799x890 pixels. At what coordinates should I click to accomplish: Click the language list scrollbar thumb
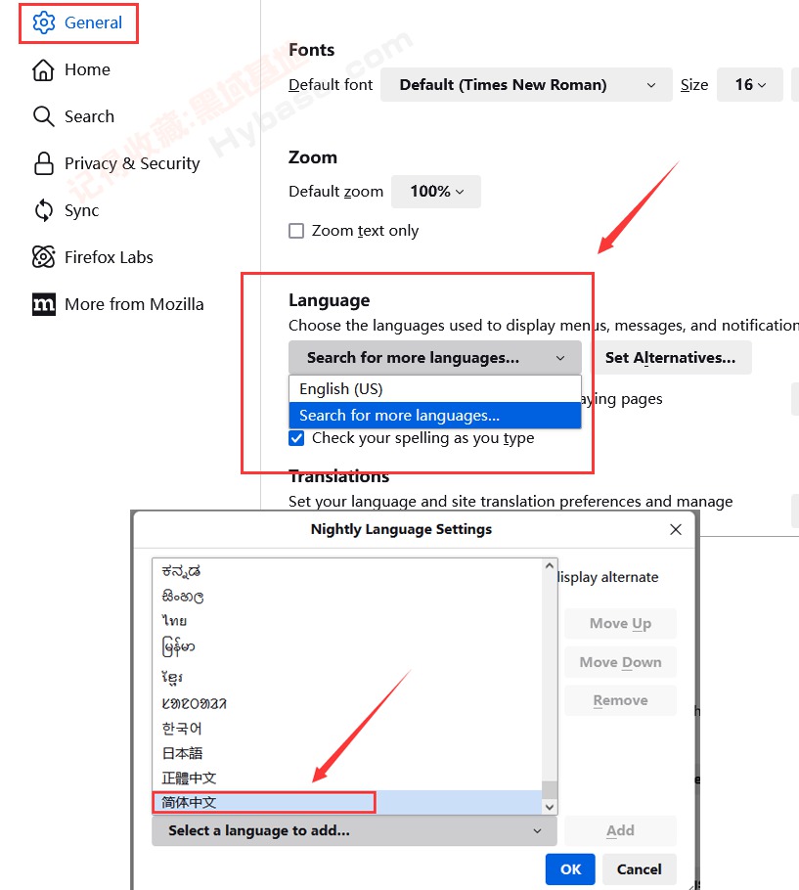(550, 790)
